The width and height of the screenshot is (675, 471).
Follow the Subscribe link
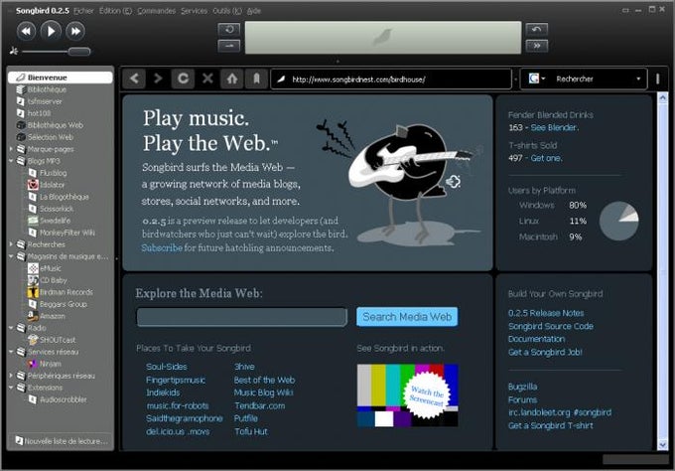(x=162, y=247)
